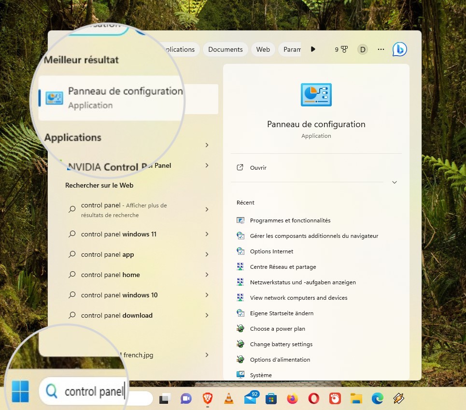Open NVIDIA Control Panel app result
The width and height of the screenshot is (466, 410).
click(x=119, y=166)
